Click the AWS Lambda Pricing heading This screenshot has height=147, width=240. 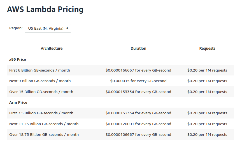click(45, 10)
